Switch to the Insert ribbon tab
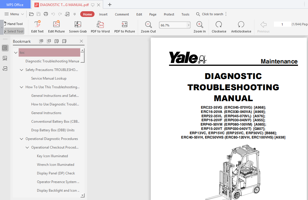The image size is (308, 200). (x=103, y=14)
